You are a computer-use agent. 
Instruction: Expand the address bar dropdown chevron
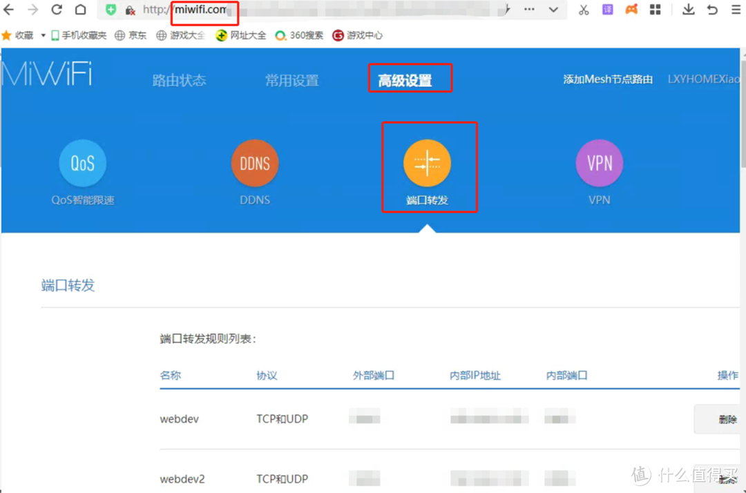tap(553, 10)
